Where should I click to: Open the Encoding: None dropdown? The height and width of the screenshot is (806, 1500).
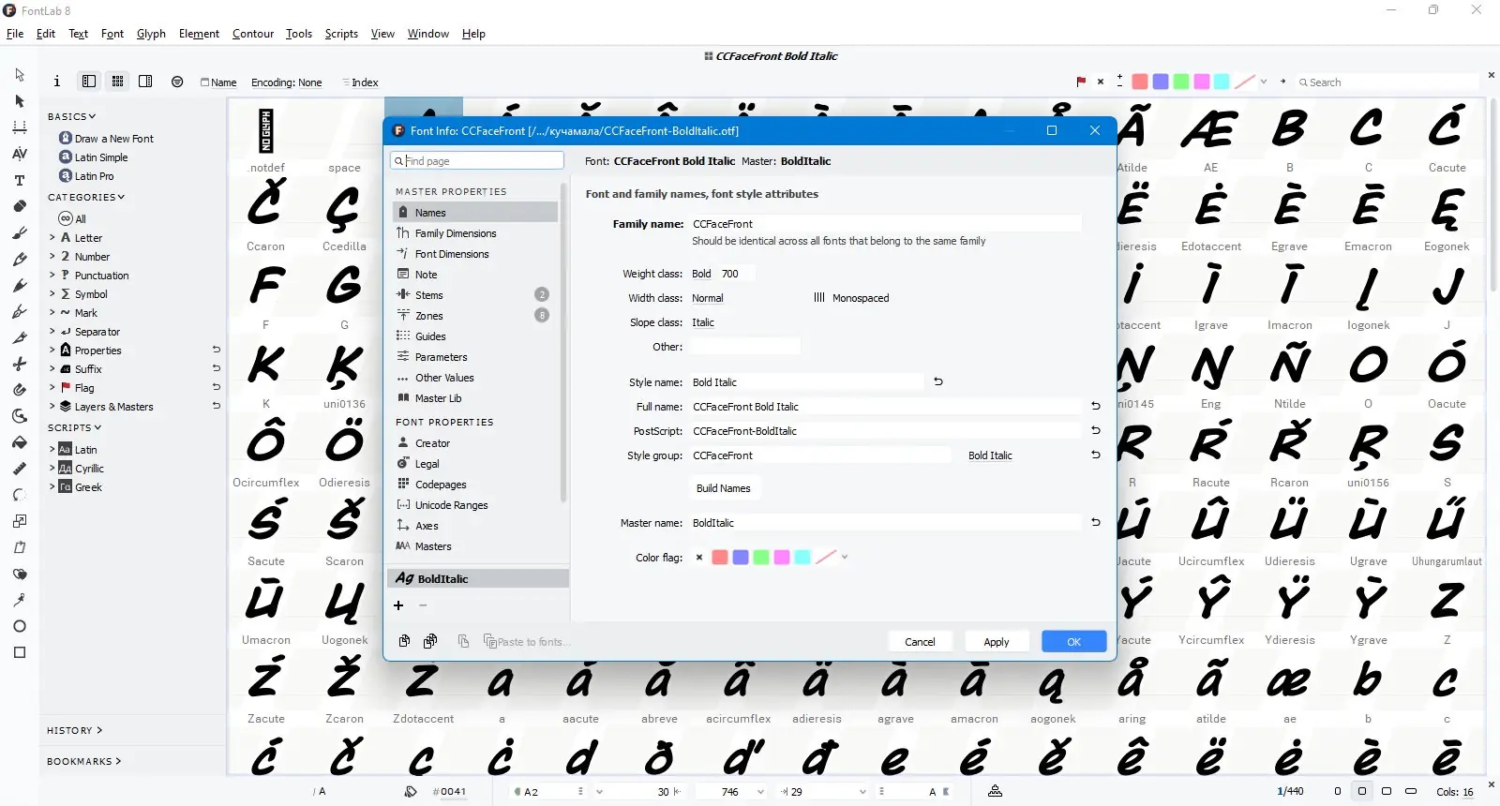click(286, 82)
